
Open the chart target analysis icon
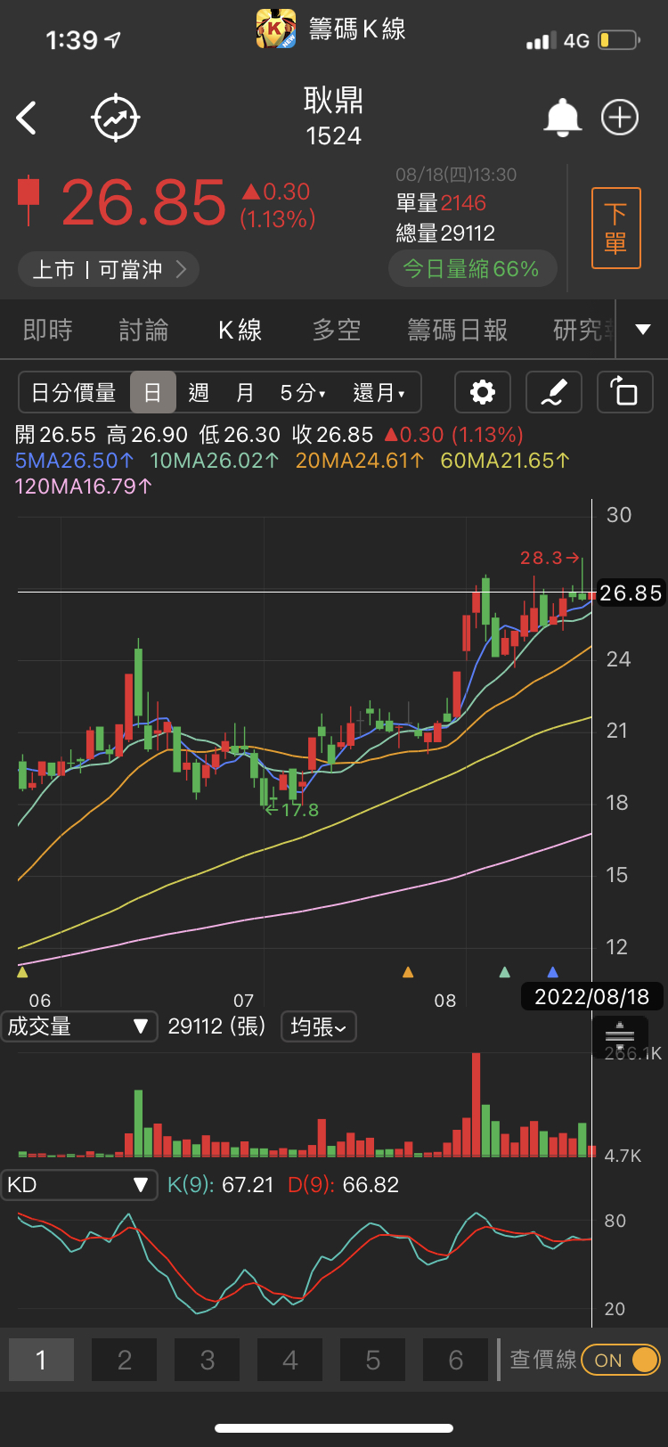[116, 118]
